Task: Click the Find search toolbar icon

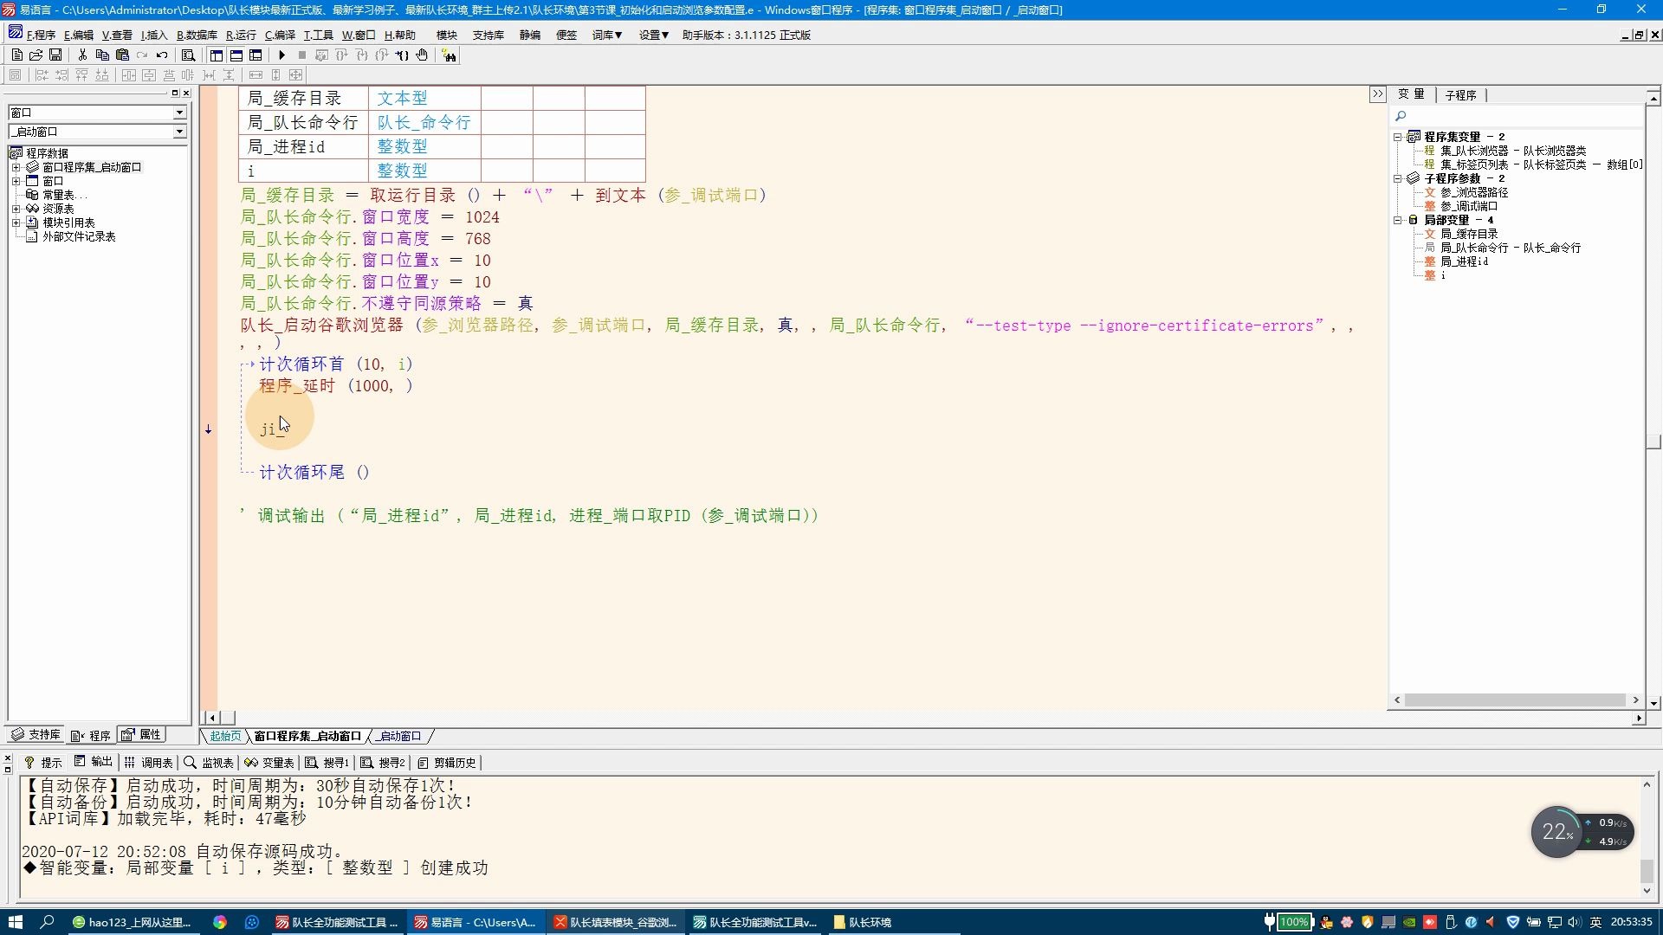Action: 188,55
